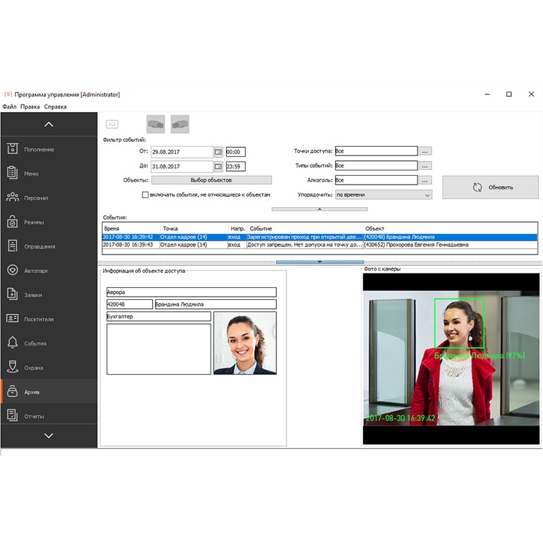Click browse button next to Точки доступа
543x543 pixels.
click(425, 151)
